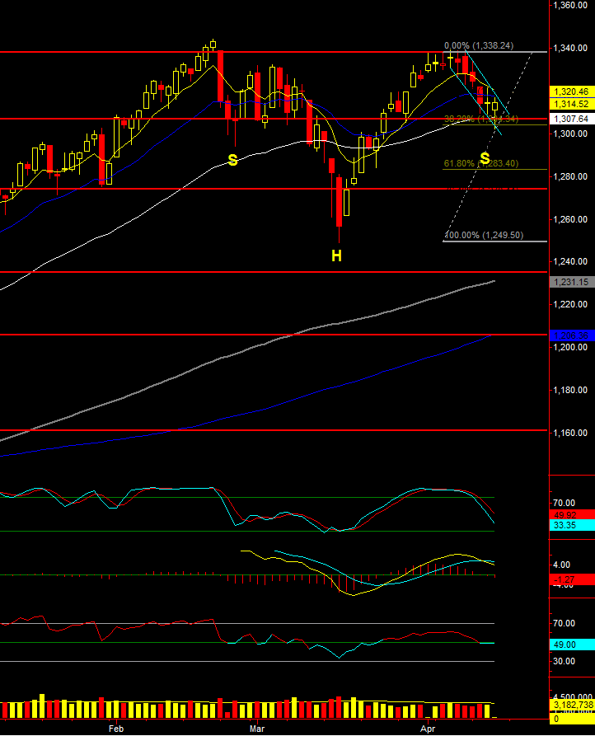The height and width of the screenshot is (736, 595).
Task: Click the yellow H head marker
Action: click(336, 256)
